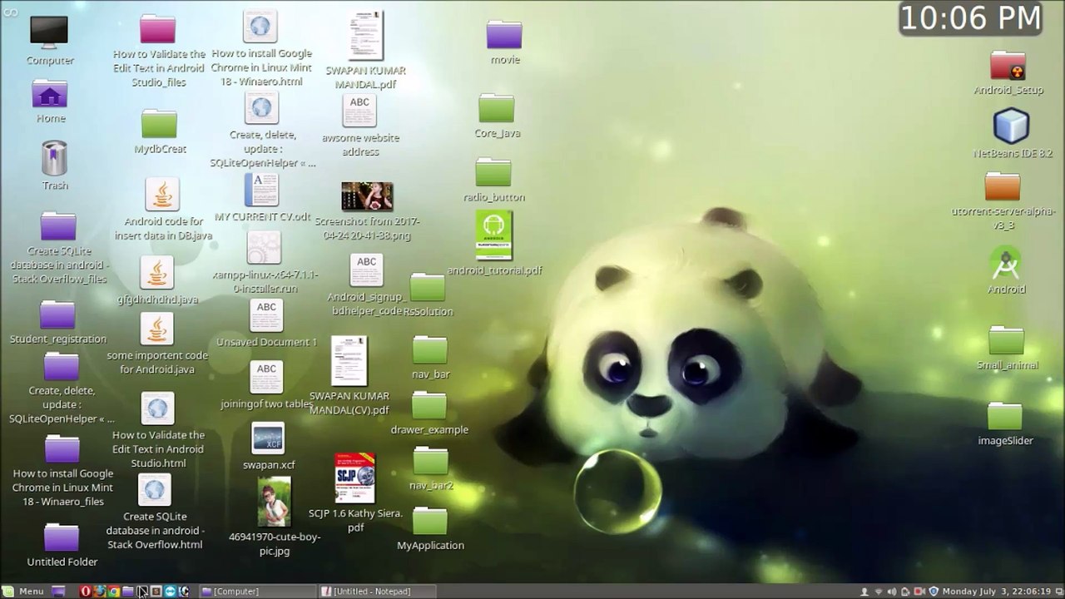Viewport: 1065px width, 599px height.
Task: Select the 46941970-cute-boy-pic.jpg thumbnail
Action: click(274, 502)
